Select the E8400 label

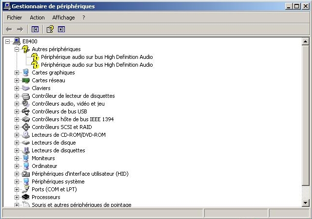pyautogui.click(x=30, y=41)
